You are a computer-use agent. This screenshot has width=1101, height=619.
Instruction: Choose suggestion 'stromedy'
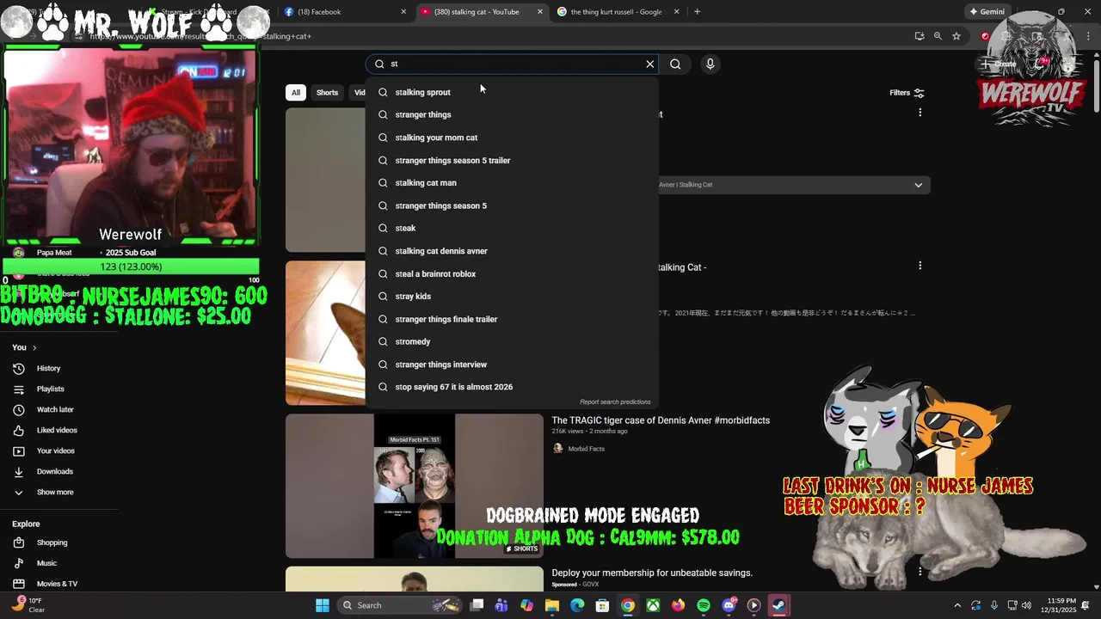click(513, 341)
